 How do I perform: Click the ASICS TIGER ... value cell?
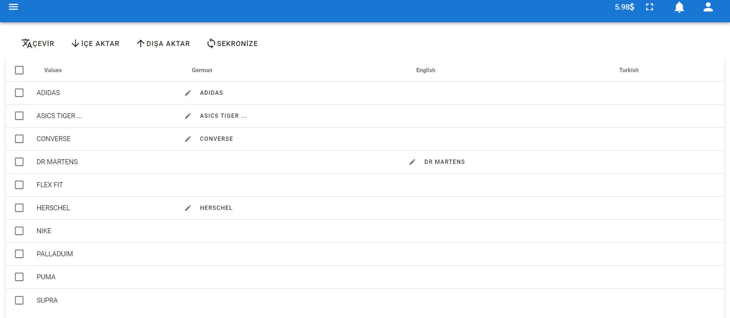pyautogui.click(x=59, y=116)
